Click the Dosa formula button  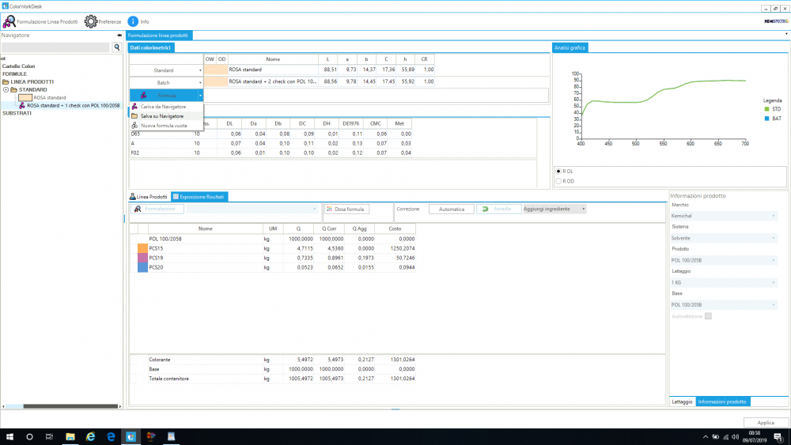[x=346, y=209]
